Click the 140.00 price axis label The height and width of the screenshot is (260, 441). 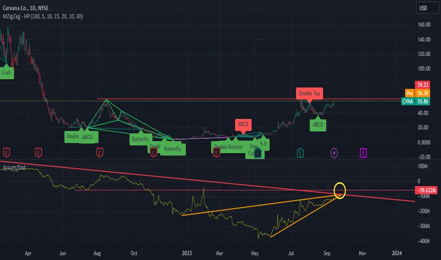tap(424, 40)
